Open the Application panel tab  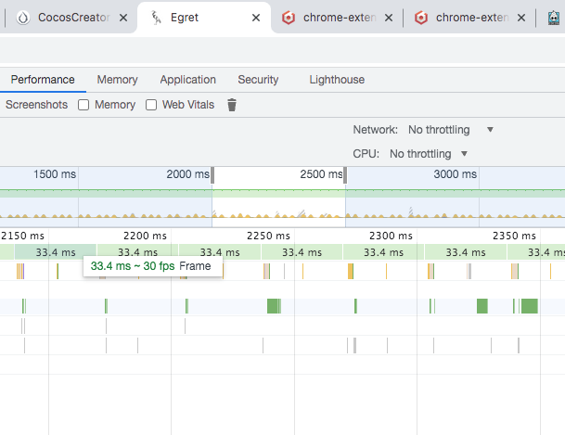click(187, 80)
